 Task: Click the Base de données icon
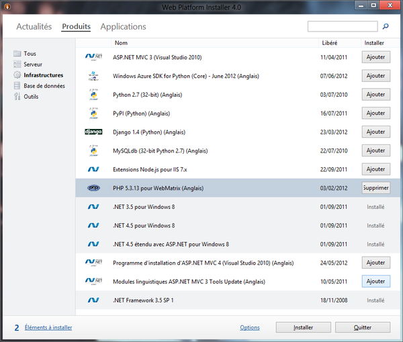click(17, 85)
